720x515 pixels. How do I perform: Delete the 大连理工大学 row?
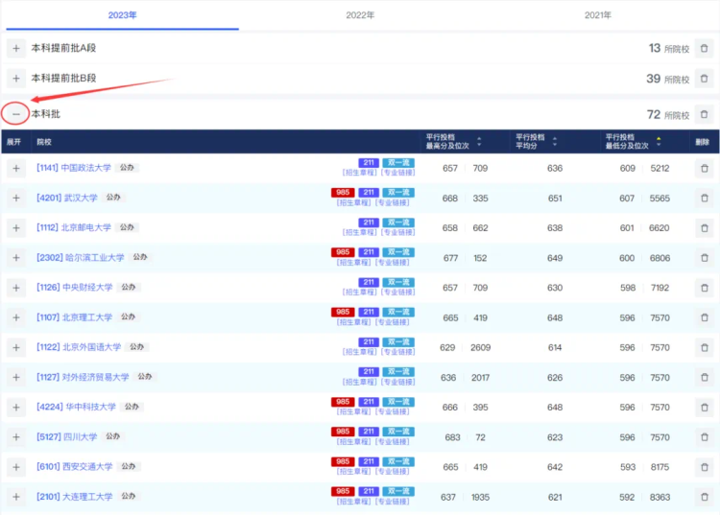point(705,497)
